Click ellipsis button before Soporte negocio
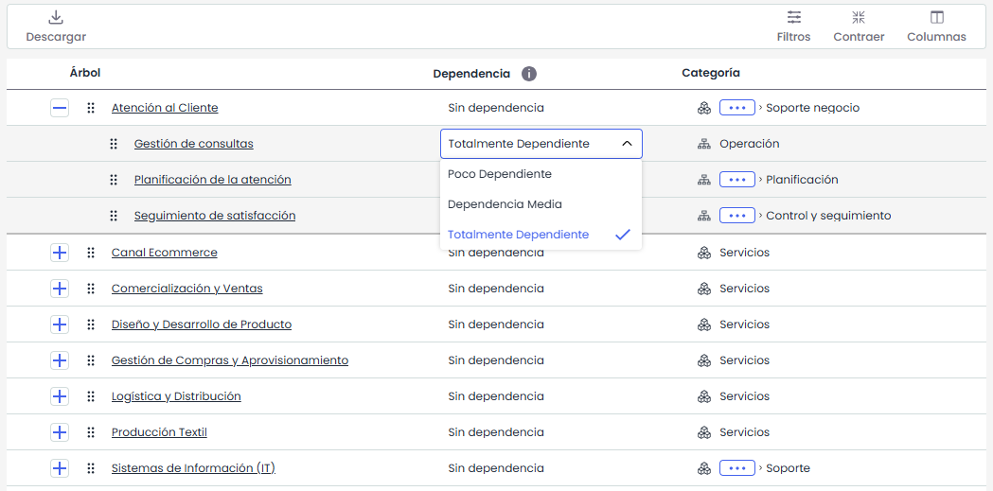 coord(736,108)
